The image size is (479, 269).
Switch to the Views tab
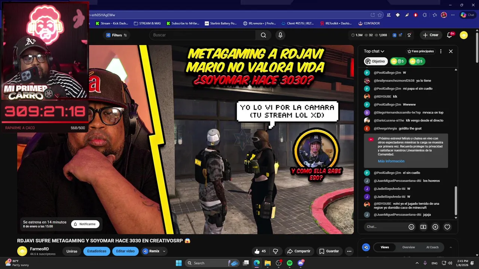pos(385,247)
